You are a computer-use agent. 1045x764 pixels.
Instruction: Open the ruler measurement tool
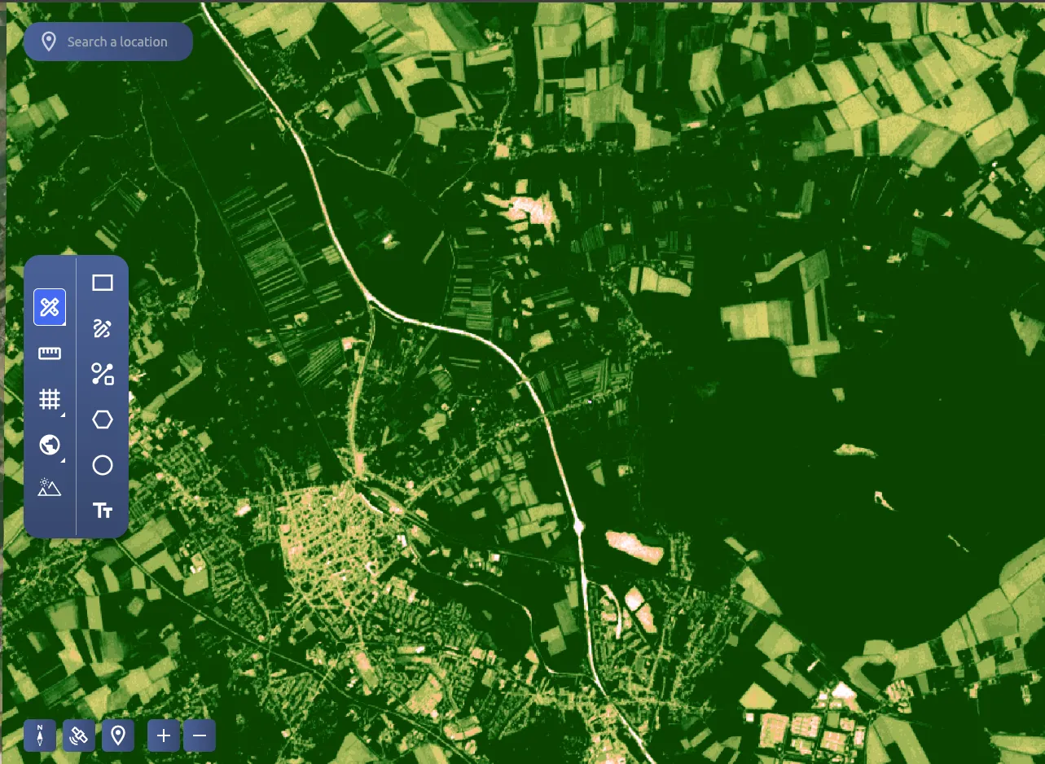click(x=50, y=353)
